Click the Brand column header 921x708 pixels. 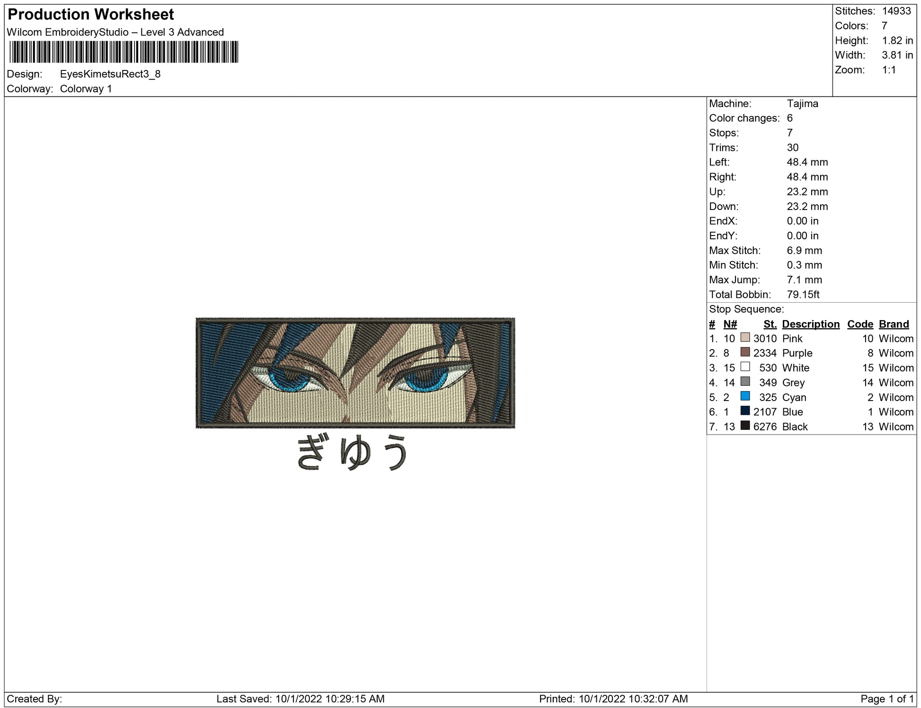(894, 324)
